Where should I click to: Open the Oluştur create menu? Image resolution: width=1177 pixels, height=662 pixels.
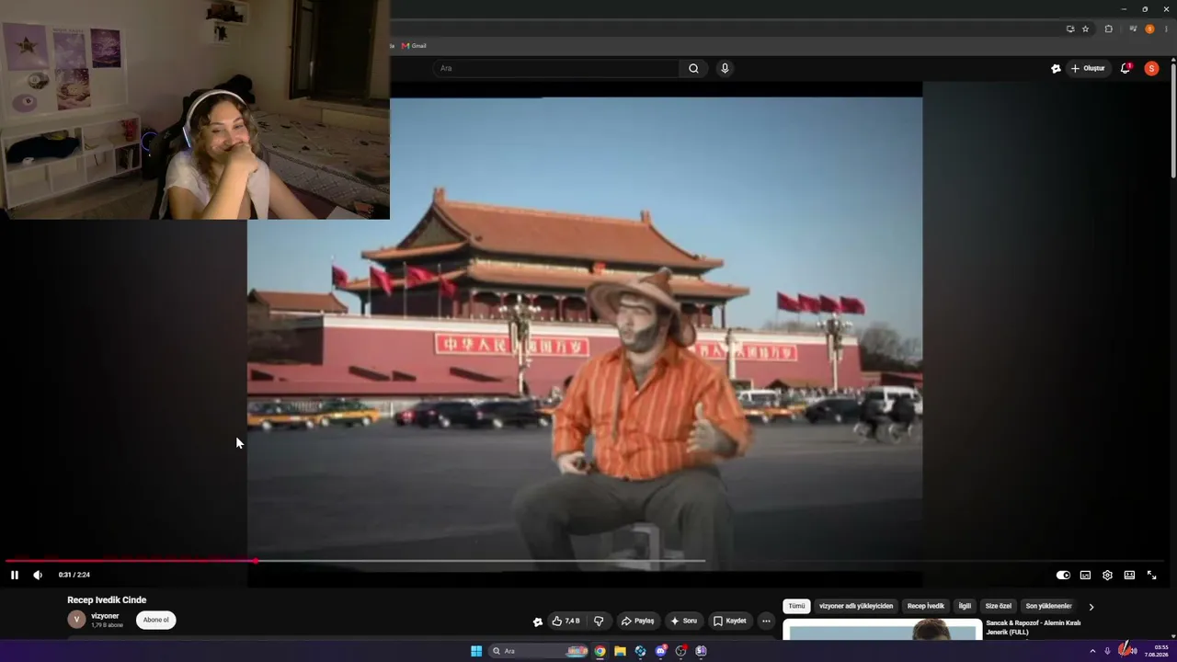(1088, 68)
